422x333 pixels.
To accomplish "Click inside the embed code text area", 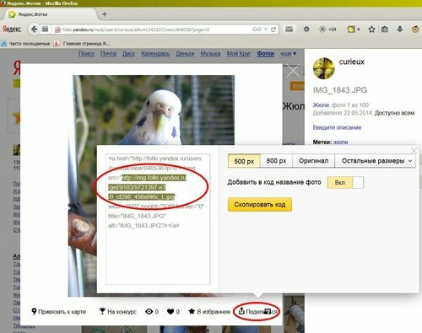I will click(x=158, y=219).
